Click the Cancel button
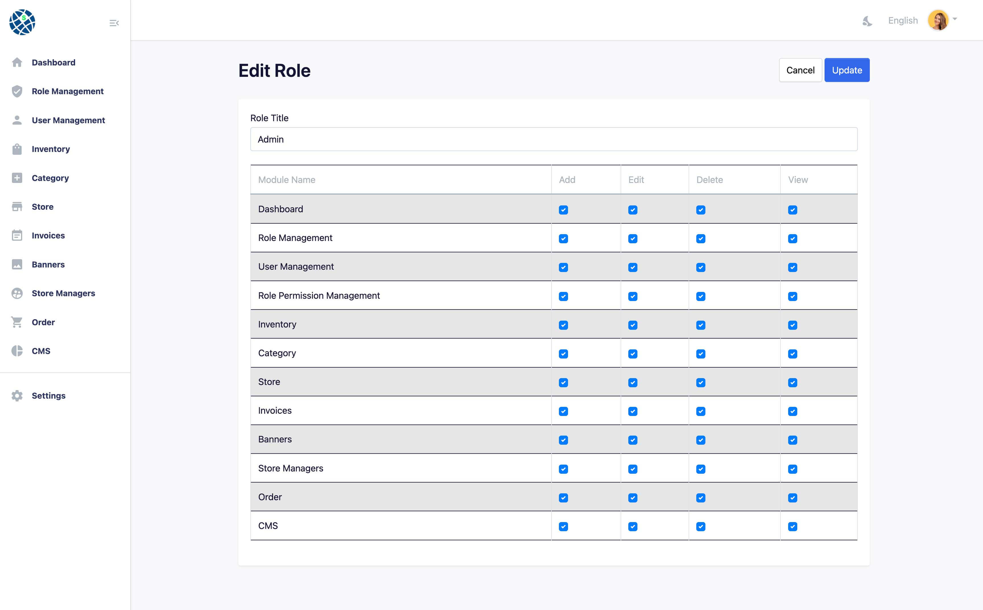The width and height of the screenshot is (983, 610). coord(800,70)
